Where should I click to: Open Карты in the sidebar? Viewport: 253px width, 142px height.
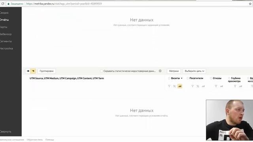point(4,27)
